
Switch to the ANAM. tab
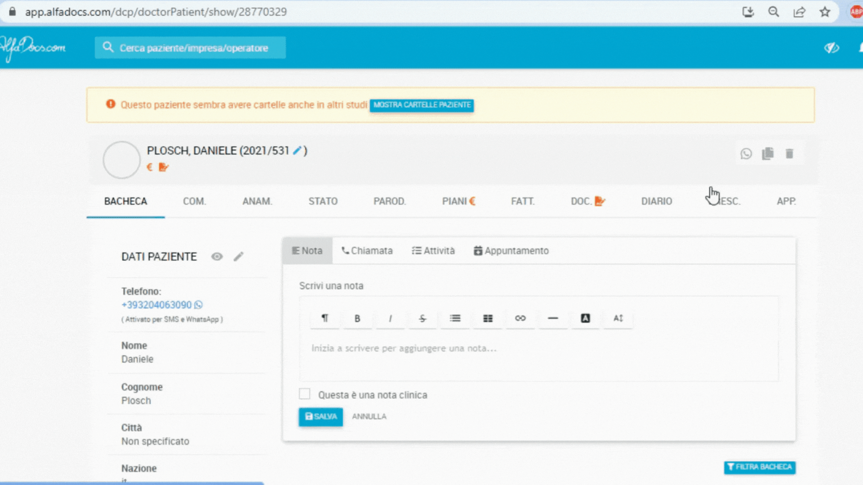click(257, 201)
